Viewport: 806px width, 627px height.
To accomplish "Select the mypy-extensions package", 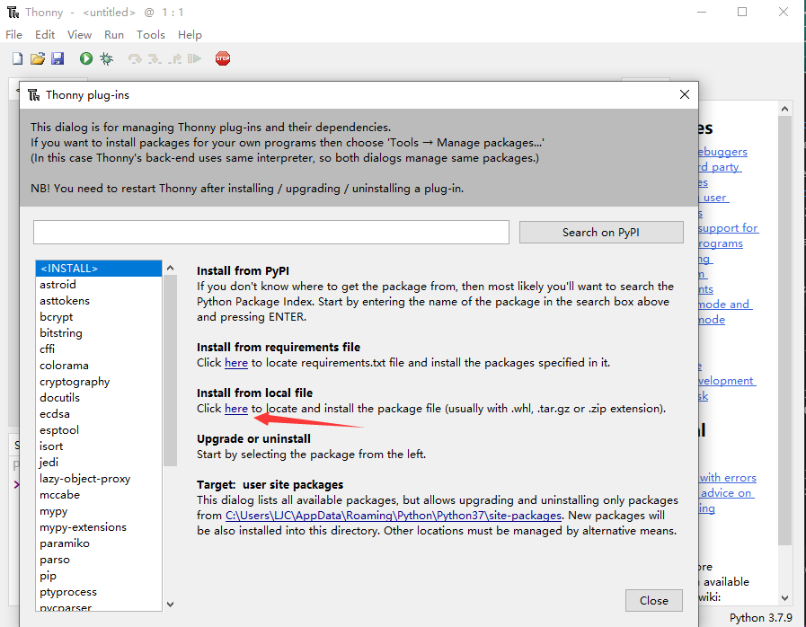I will click(x=99, y=527).
